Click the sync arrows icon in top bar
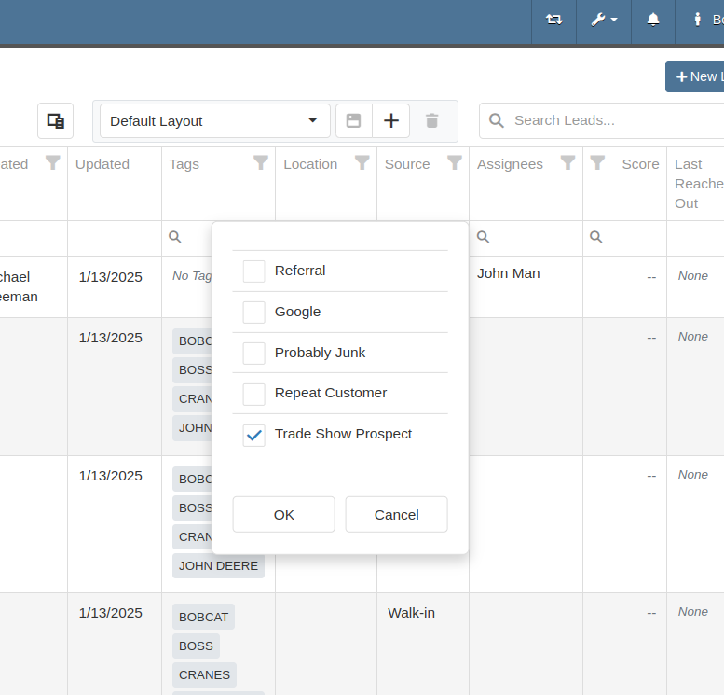Screen dimensions: 724x695 click(553, 20)
